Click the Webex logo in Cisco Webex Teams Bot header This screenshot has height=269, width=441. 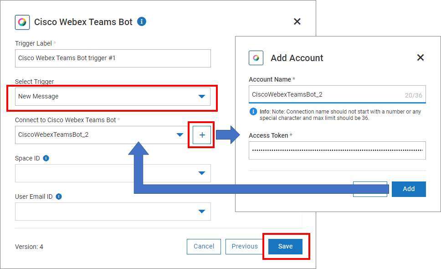pyautogui.click(x=22, y=22)
